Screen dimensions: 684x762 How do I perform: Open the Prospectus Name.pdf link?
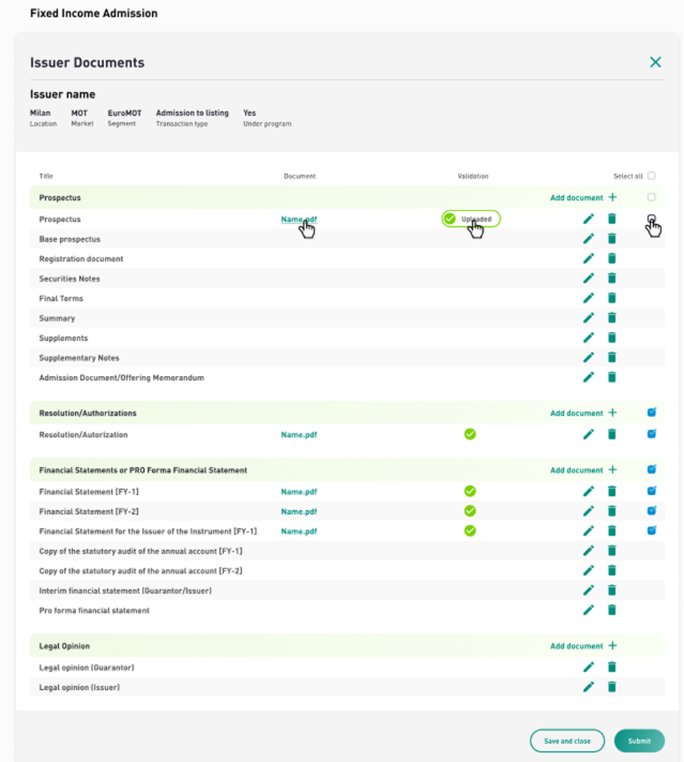(299, 219)
